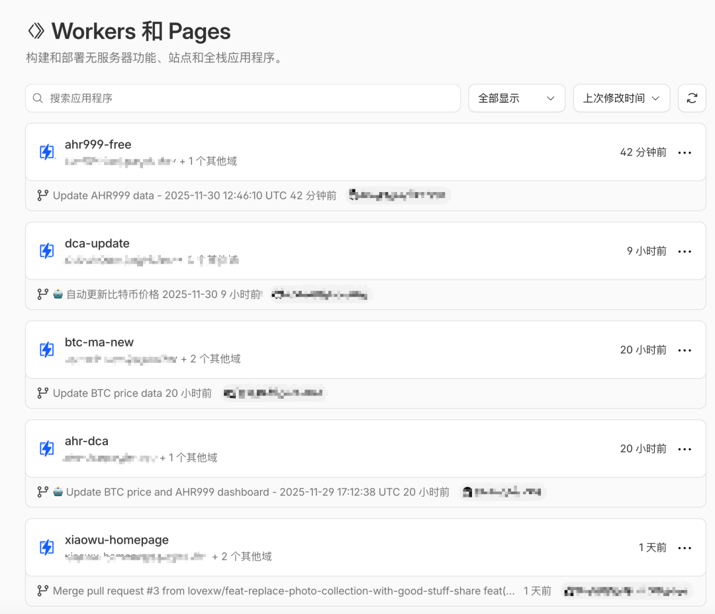
Task: Open the 全部显示 filter dropdown
Action: 516,98
